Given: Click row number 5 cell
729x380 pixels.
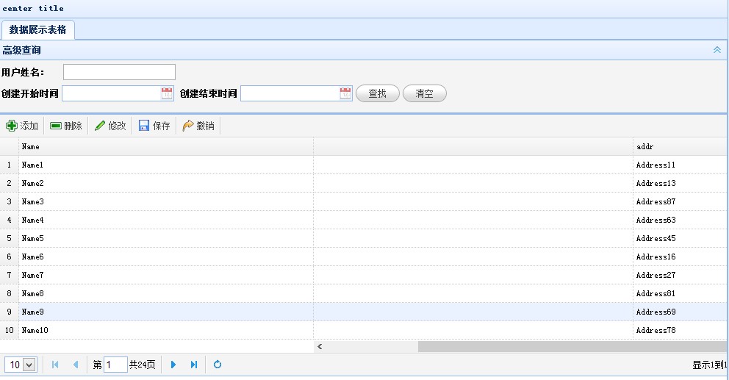Looking at the screenshot, I should pyautogui.click(x=10, y=238).
